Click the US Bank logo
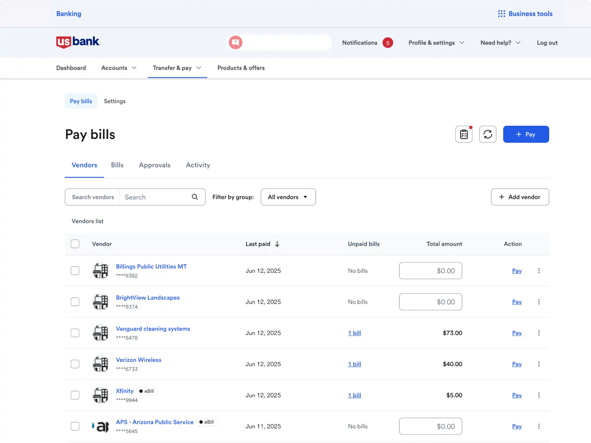This screenshot has height=443, width=591. click(x=78, y=42)
